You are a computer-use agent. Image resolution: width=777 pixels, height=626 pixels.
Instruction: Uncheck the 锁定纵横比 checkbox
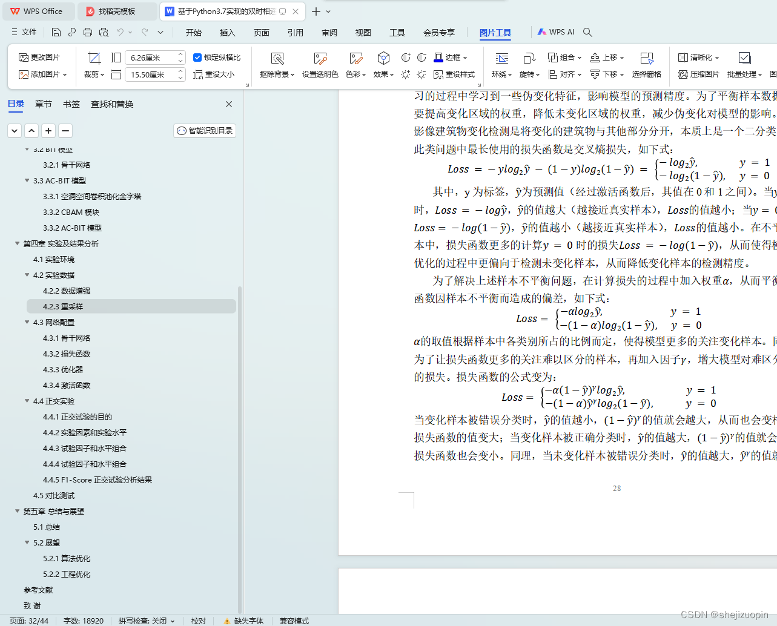pos(197,57)
